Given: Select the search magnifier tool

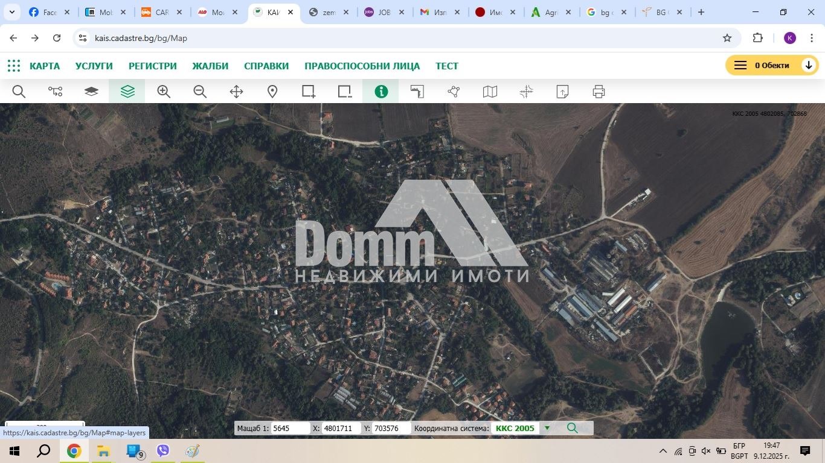Looking at the screenshot, I should coord(18,91).
